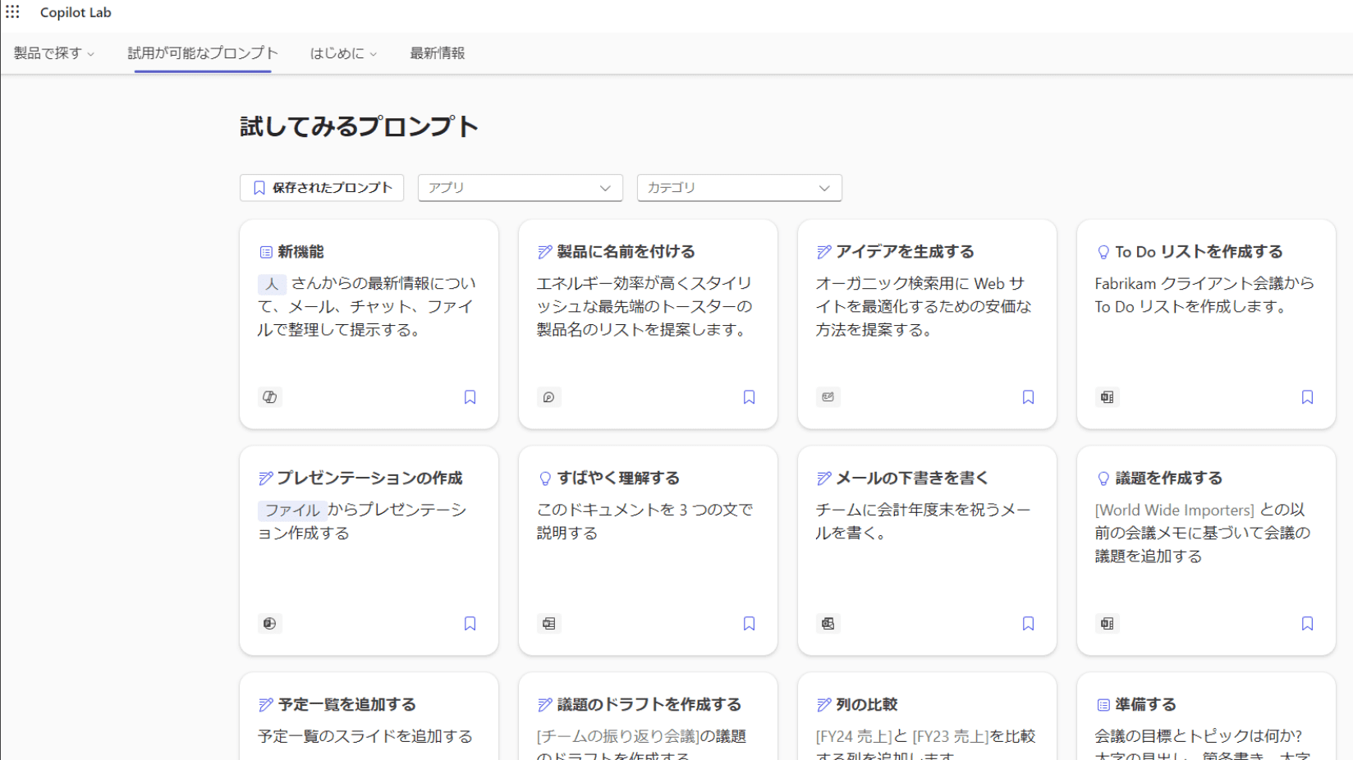1353x760 pixels.
Task: Click the pen icon beside 予定一覧を追加する
Action: click(265, 705)
